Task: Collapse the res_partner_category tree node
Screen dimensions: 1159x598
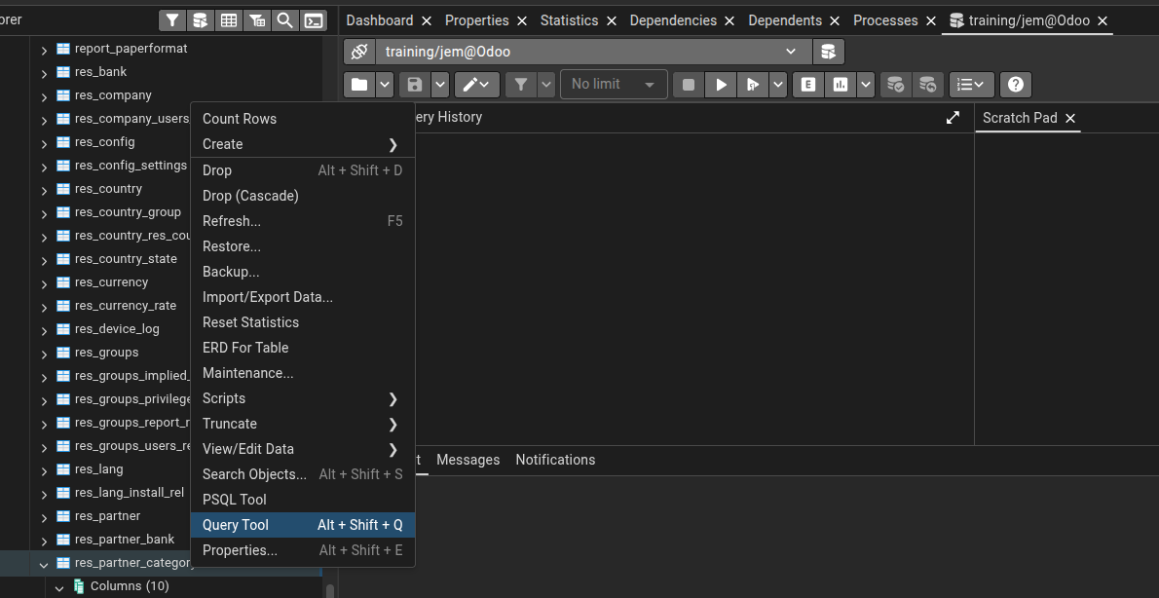Action: [44, 564]
